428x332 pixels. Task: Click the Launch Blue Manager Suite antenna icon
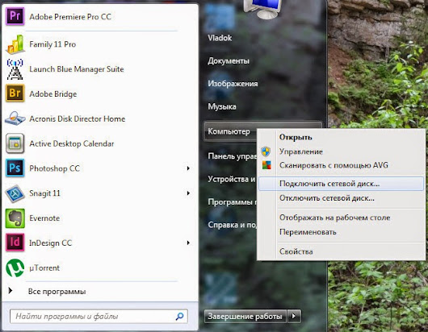[x=15, y=69]
